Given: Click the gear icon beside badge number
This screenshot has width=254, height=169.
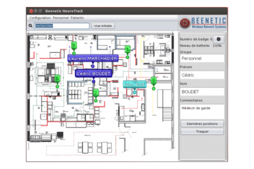Looking at the screenshot, I should (x=219, y=39).
